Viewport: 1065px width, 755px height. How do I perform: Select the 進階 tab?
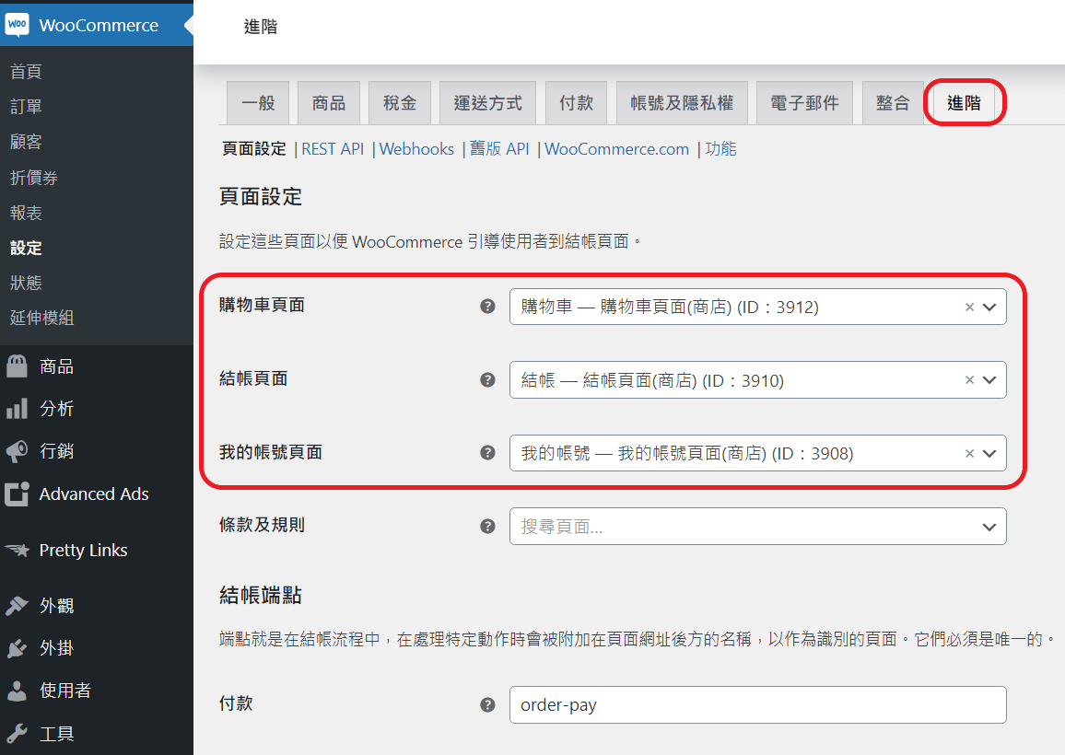coord(964,103)
